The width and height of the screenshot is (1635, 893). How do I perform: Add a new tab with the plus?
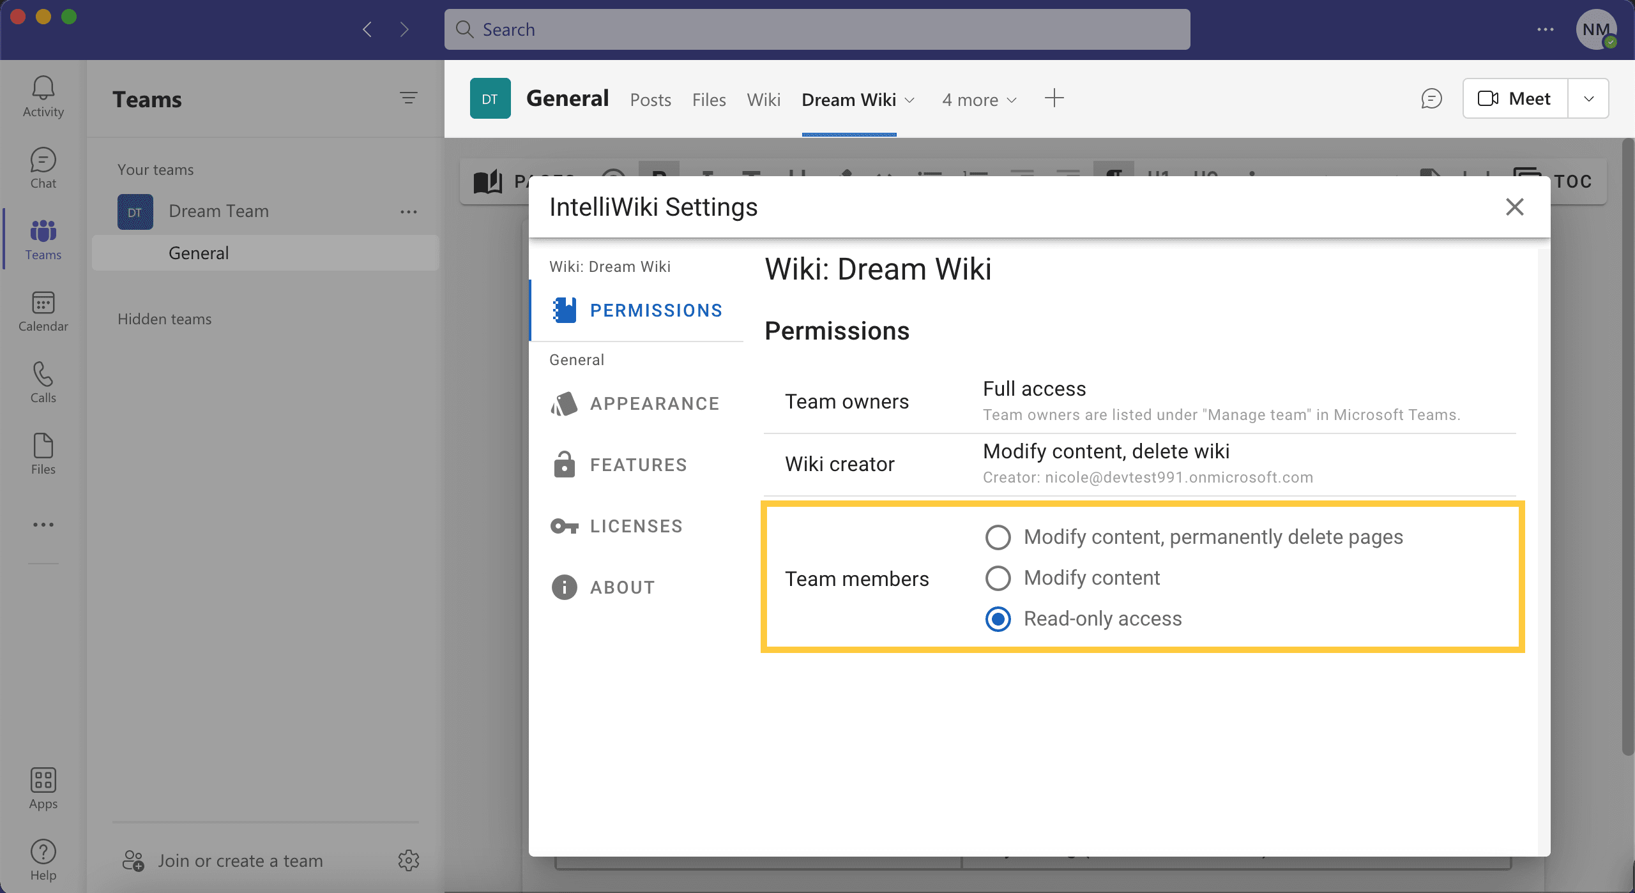1054,98
